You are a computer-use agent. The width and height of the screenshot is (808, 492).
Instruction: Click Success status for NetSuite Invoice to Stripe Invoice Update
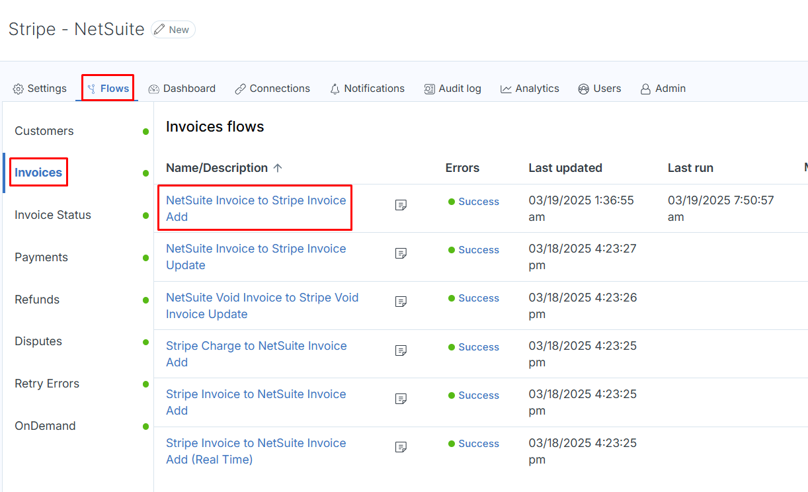pyautogui.click(x=473, y=250)
